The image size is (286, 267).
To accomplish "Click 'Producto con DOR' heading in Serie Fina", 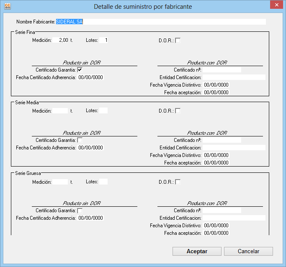I will tap(207, 63).
